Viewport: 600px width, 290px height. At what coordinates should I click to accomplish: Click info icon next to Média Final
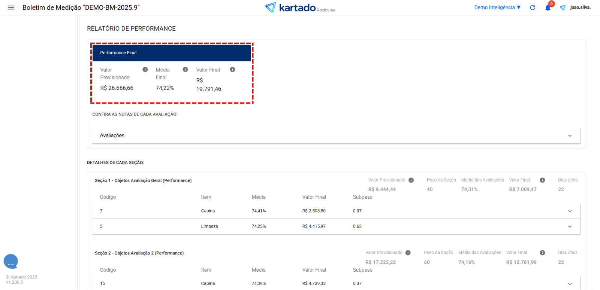(185, 70)
